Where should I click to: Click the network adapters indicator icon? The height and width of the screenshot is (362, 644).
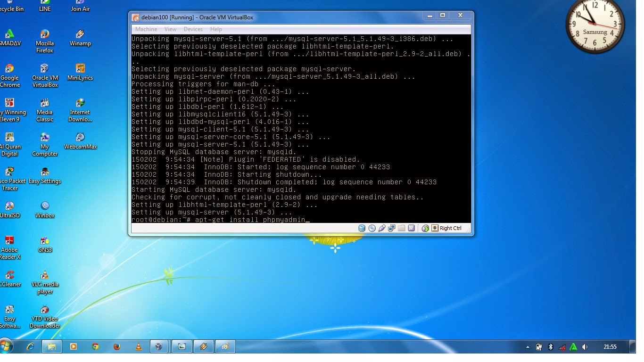tap(392, 228)
